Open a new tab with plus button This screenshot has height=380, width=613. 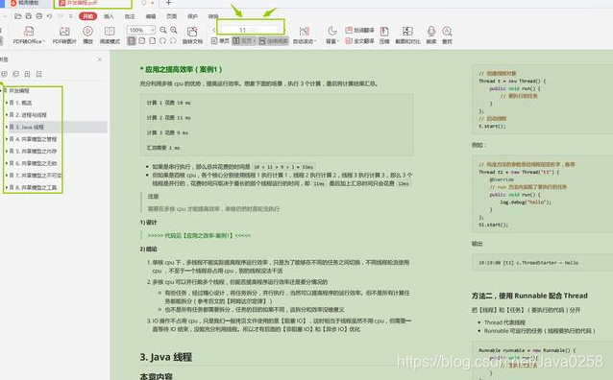168,3
